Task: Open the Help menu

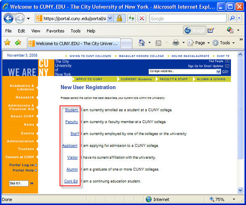Action: coord(91,31)
